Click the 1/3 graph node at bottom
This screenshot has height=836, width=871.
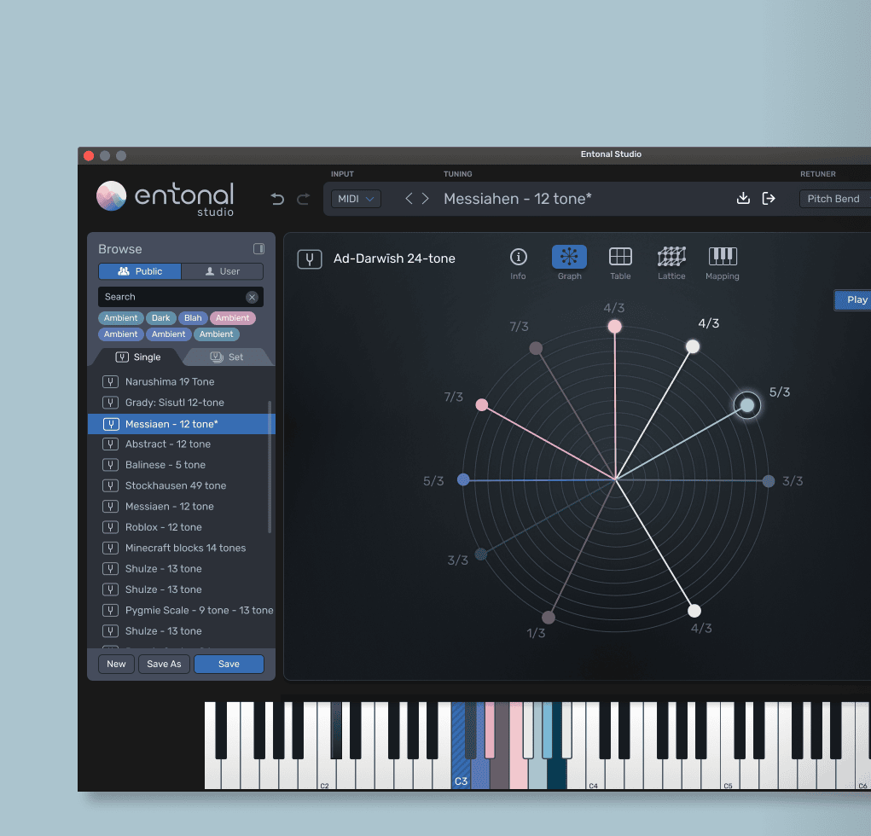click(x=549, y=617)
